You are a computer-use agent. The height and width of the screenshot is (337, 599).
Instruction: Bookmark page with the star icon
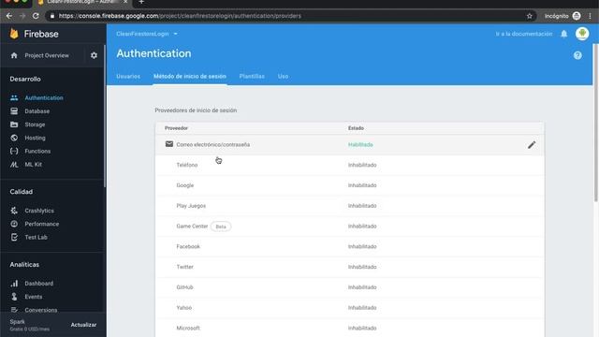(530, 16)
